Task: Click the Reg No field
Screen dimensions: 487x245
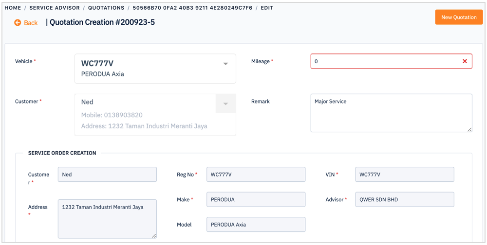Action: click(256, 175)
